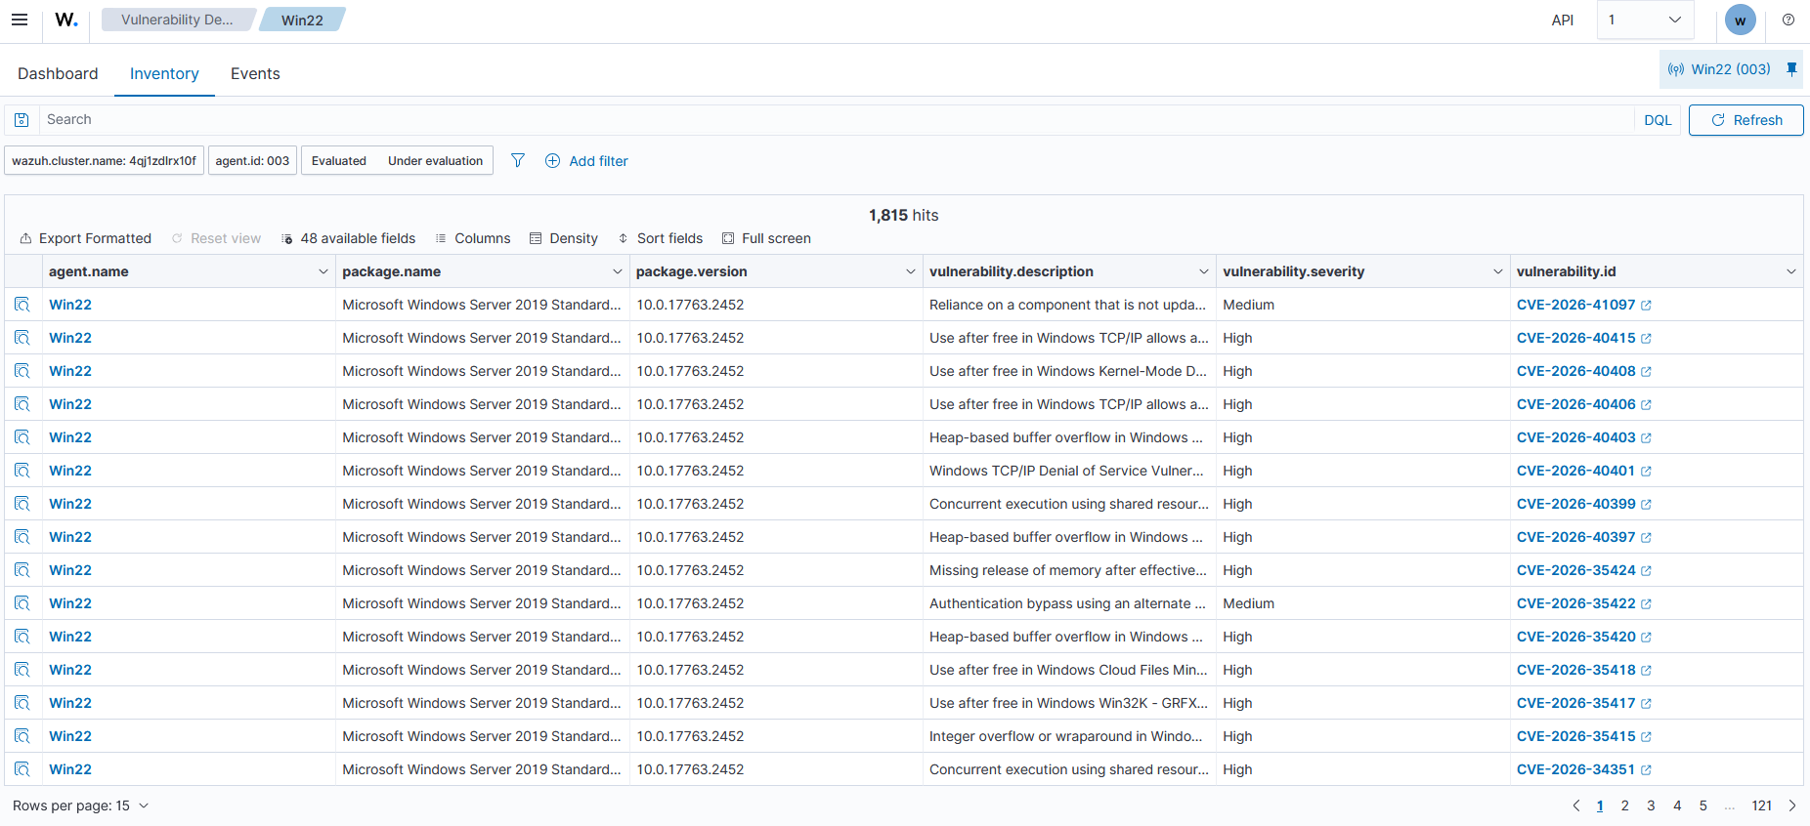This screenshot has height=826, width=1810.
Task: Go to next page arrow
Action: tap(1792, 805)
